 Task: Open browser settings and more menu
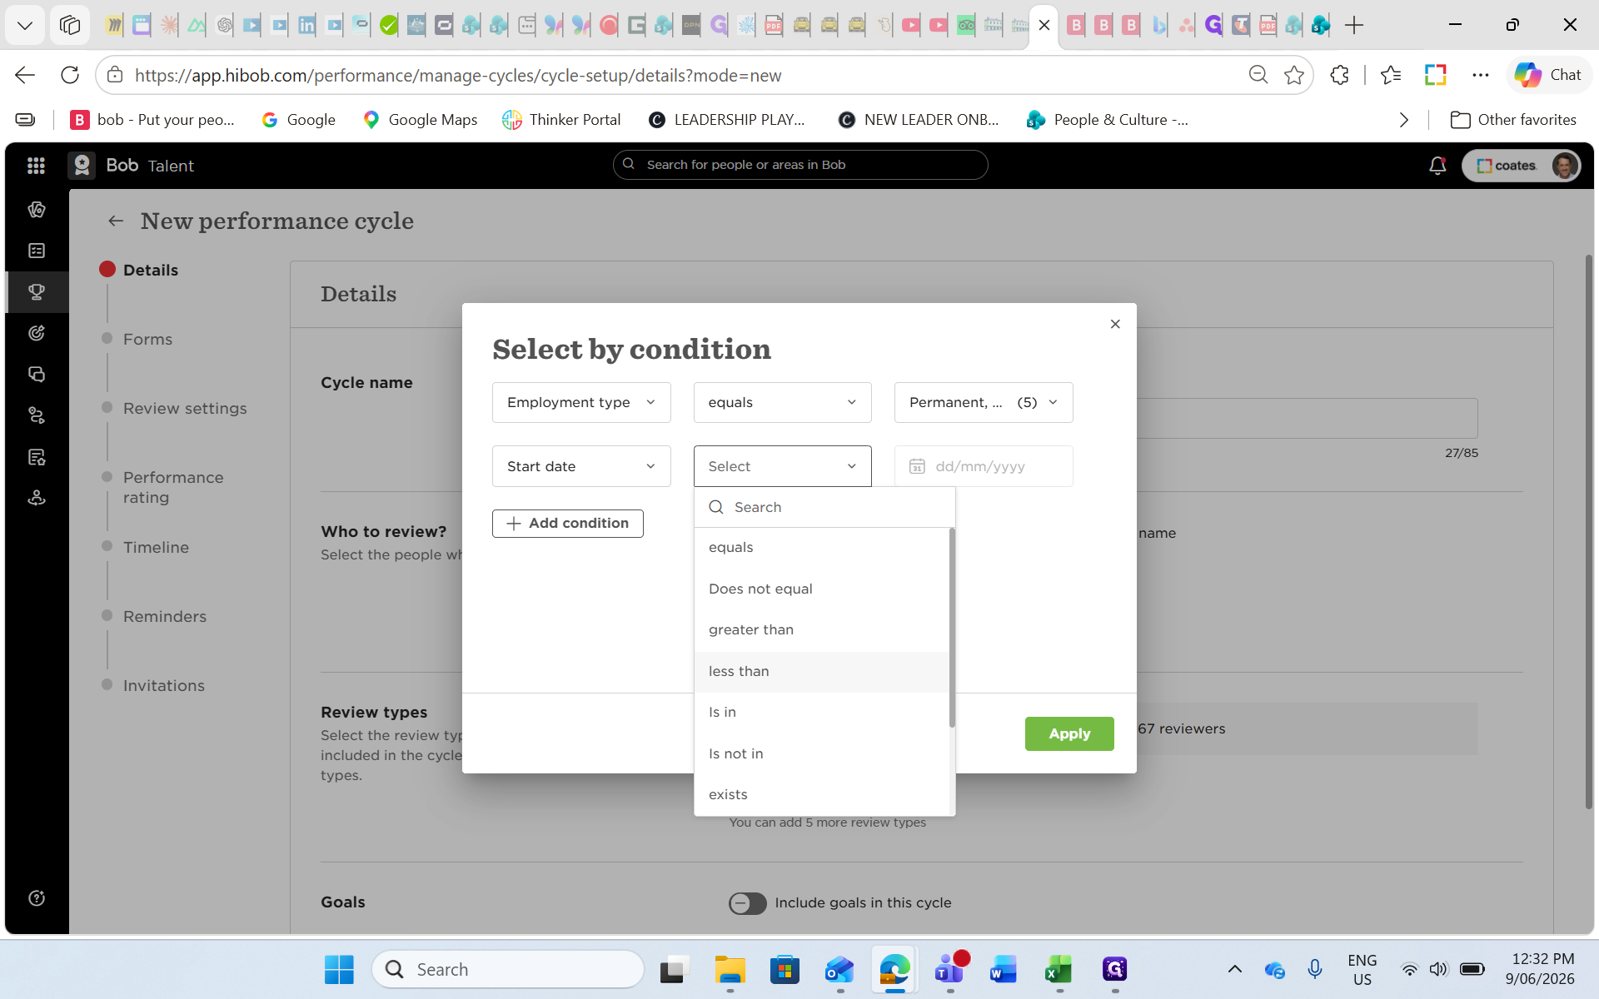coord(1480,75)
